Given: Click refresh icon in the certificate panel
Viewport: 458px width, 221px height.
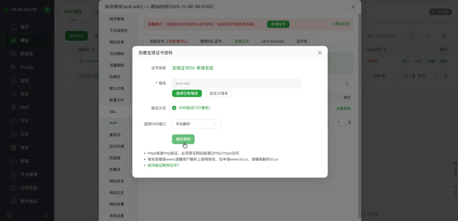Looking at the screenshot, I should point(347,84).
